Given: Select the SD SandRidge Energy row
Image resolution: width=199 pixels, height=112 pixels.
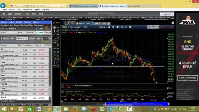Looking at the screenshot, I should [24, 50].
